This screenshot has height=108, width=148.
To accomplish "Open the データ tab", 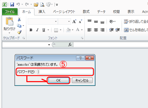I will coord(101,12).
